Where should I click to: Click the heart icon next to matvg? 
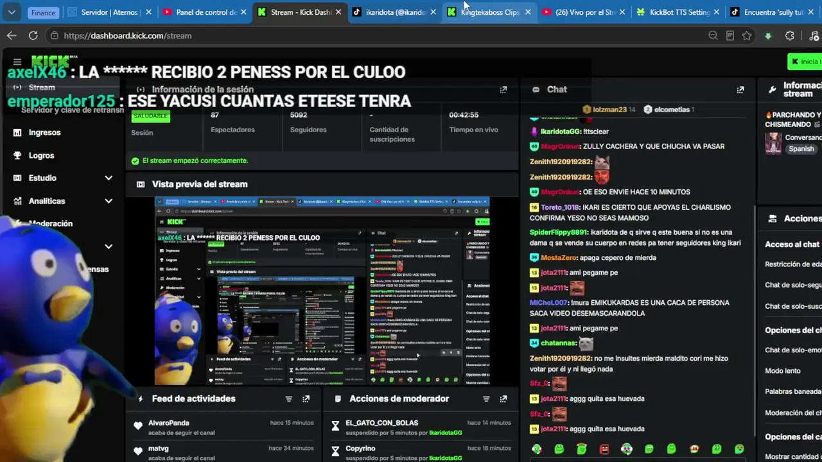[138, 451]
